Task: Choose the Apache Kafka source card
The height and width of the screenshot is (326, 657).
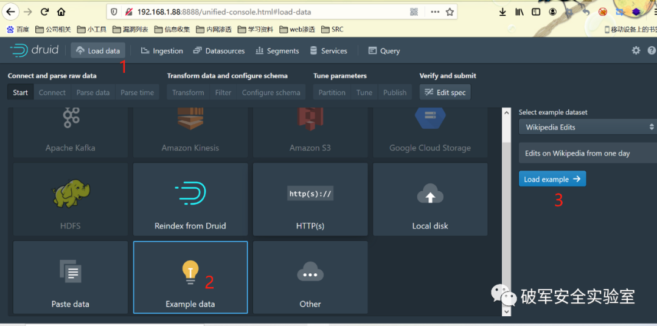Action: pos(71,132)
